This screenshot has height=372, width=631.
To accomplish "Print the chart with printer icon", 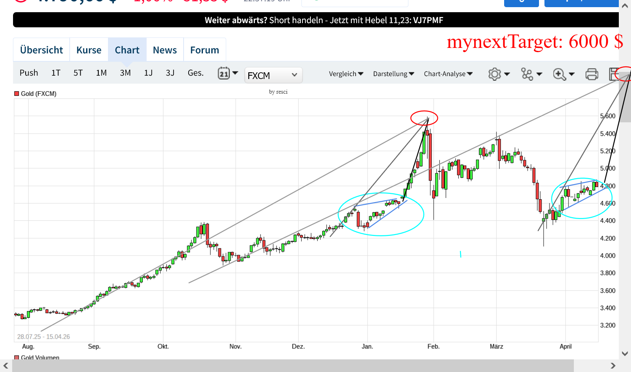I will [x=592, y=74].
